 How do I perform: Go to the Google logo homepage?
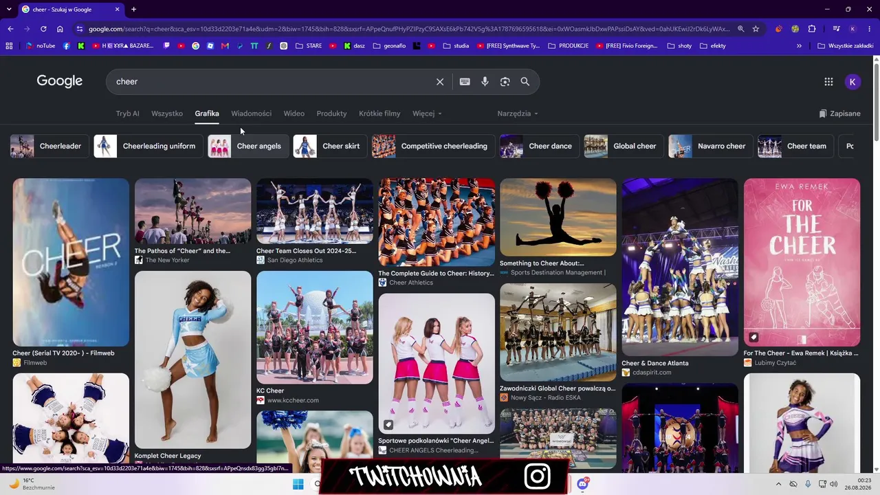tap(60, 81)
